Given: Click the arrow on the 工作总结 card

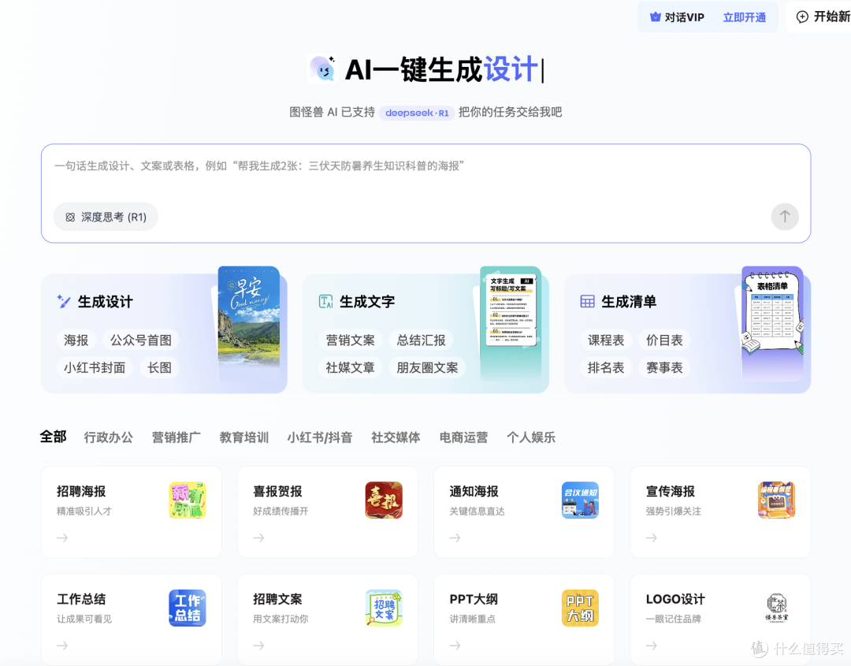Looking at the screenshot, I should 62,646.
